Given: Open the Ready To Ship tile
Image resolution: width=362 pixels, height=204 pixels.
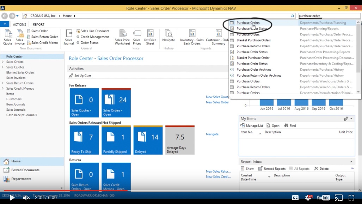Looking at the screenshot, I should [84, 140].
